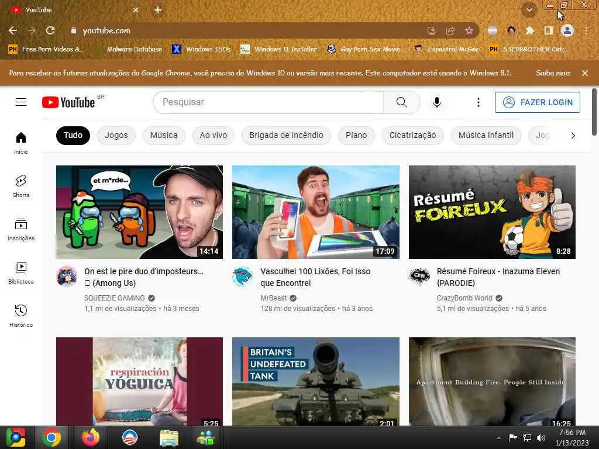Open the Chrome profile avatar
This screenshot has width=599, height=449.
(567, 30)
